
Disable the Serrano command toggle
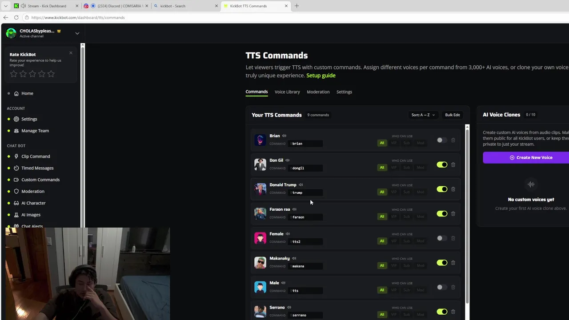(442, 311)
